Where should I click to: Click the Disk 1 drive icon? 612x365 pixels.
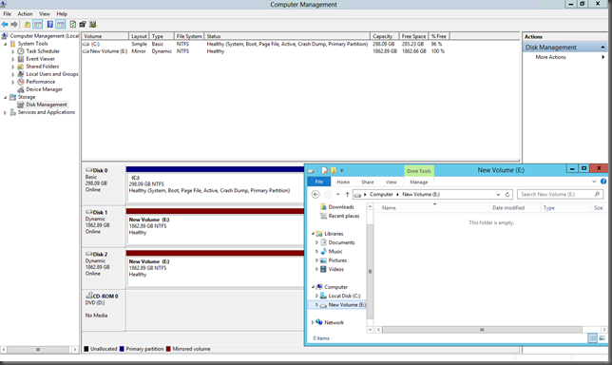point(88,212)
